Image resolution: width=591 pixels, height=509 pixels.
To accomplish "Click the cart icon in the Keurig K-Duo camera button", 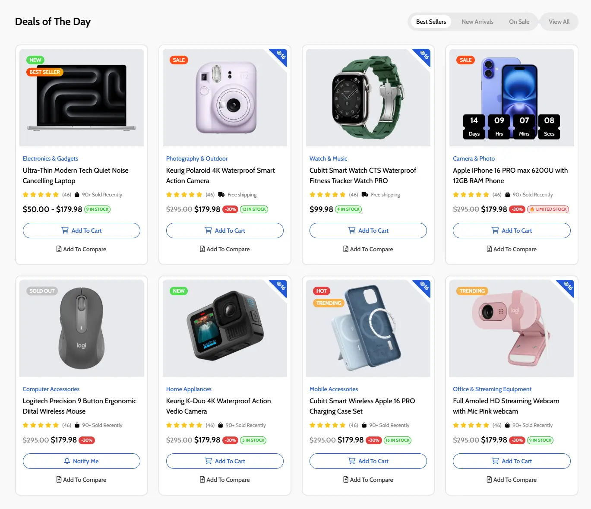I will click(209, 461).
